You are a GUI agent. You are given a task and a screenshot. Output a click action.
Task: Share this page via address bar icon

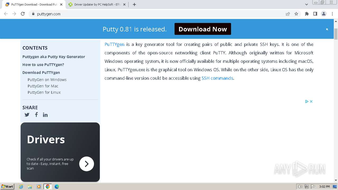click(288, 14)
